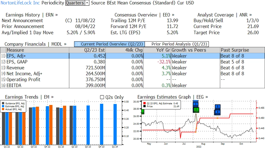Viewport: 265px width, 149px height.
Task: Open Earnings Trends EM link
Action: click(29, 97)
